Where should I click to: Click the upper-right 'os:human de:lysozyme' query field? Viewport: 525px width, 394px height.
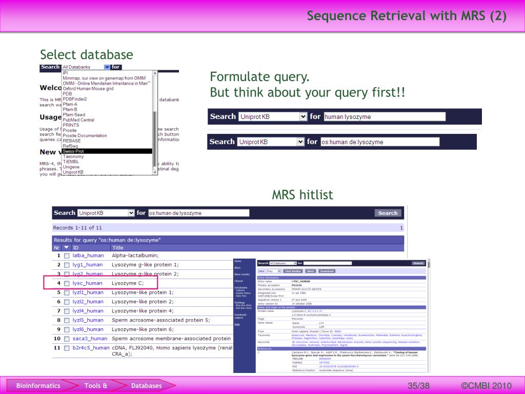pos(380,142)
